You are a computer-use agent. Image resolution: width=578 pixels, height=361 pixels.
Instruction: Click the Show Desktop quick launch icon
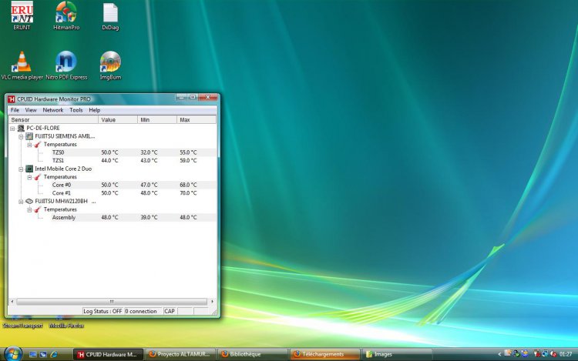tap(33, 354)
